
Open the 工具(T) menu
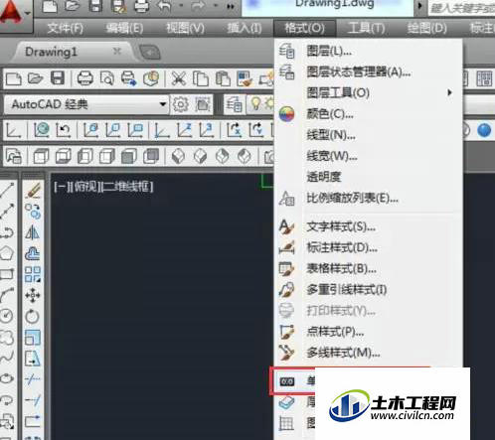pyautogui.click(x=366, y=28)
